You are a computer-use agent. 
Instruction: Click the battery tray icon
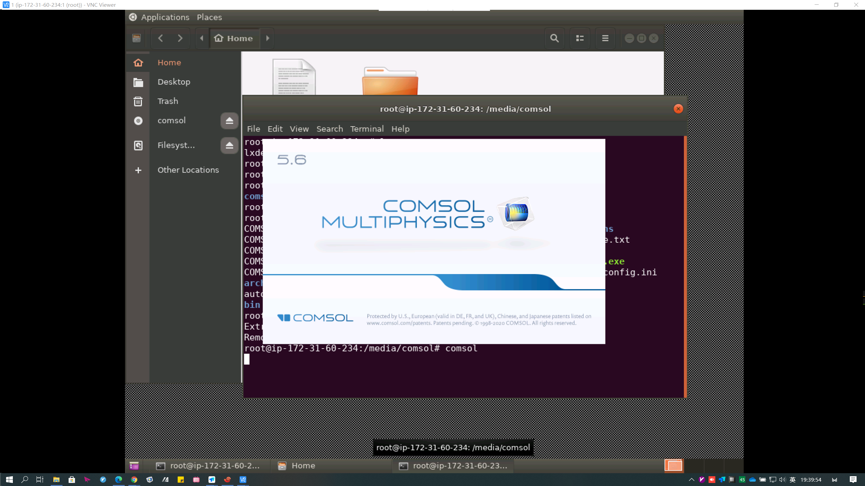(763, 480)
